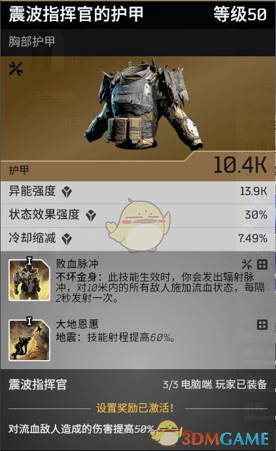The height and width of the screenshot is (451, 276).
Task: Click shard icon beside 冷却缩减
Action: [67, 239]
